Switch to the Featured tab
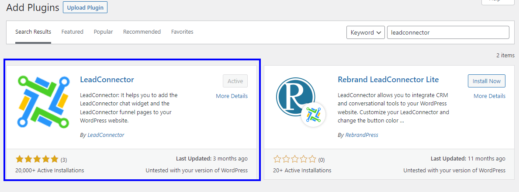This screenshot has width=519, height=192. pyautogui.click(x=72, y=32)
